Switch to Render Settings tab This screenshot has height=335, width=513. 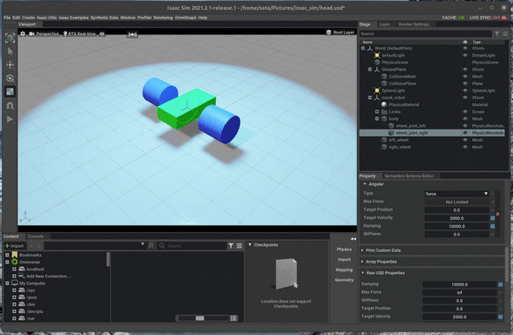pyautogui.click(x=414, y=24)
